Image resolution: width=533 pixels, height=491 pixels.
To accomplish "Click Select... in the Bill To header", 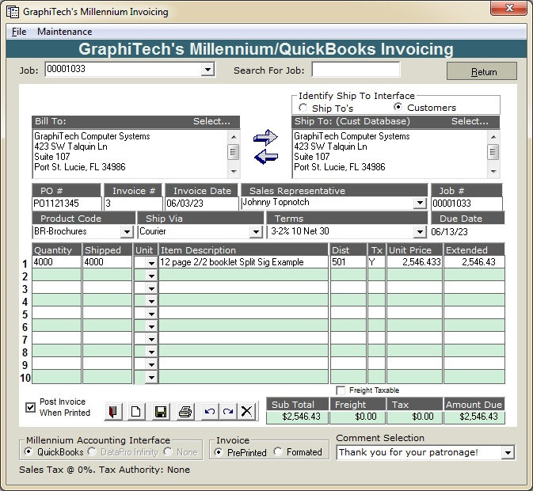I will click(211, 121).
